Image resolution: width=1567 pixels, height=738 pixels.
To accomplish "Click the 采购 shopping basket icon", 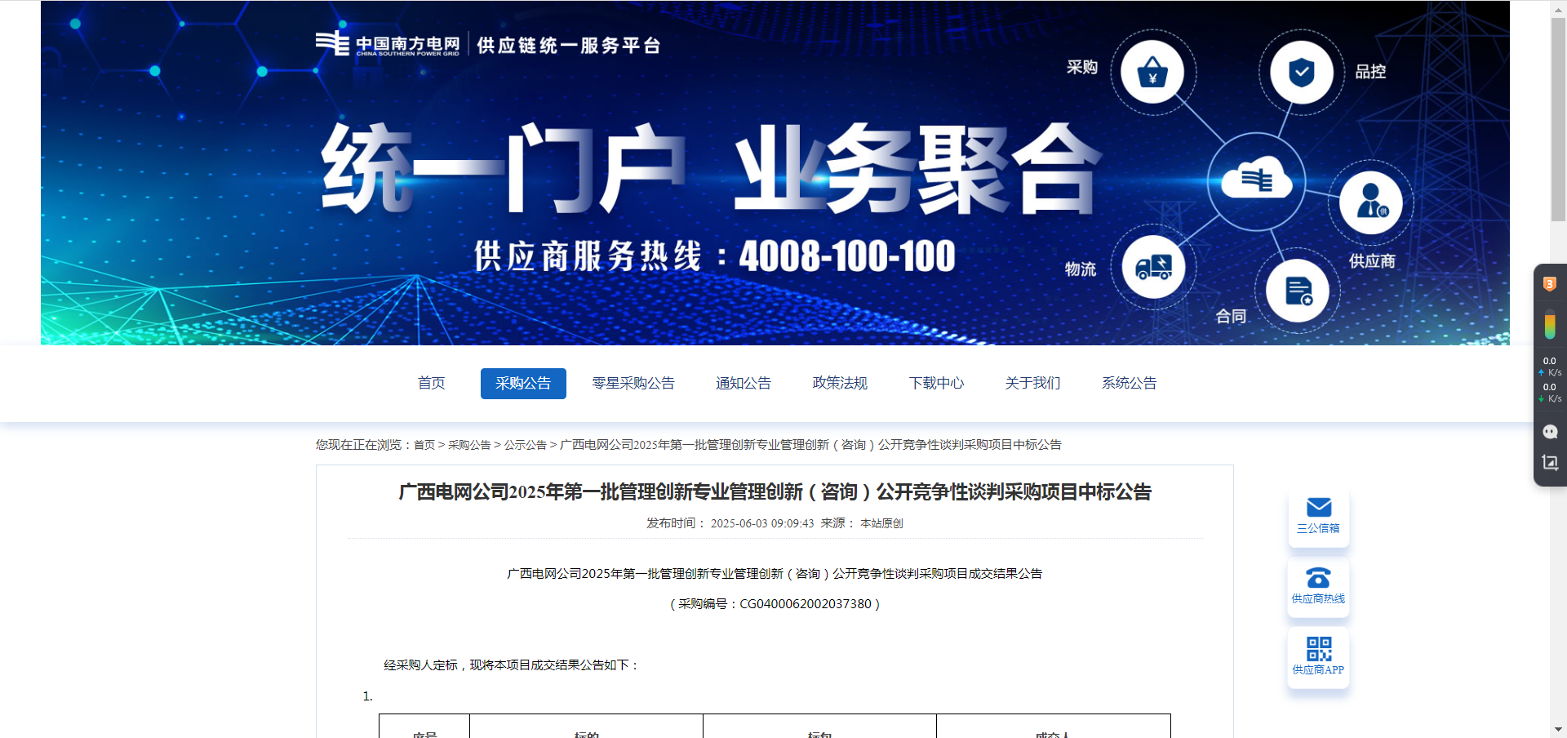I will 1152,73.
